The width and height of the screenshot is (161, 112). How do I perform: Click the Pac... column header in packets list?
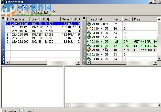click(117, 19)
